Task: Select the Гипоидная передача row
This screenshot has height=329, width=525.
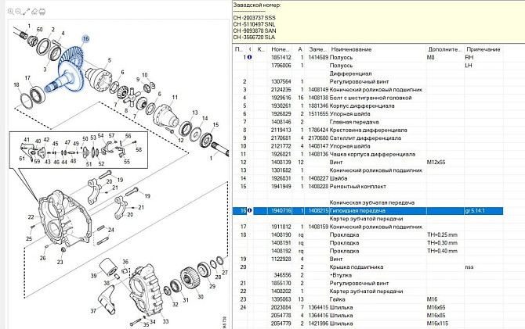Action: click(356, 210)
